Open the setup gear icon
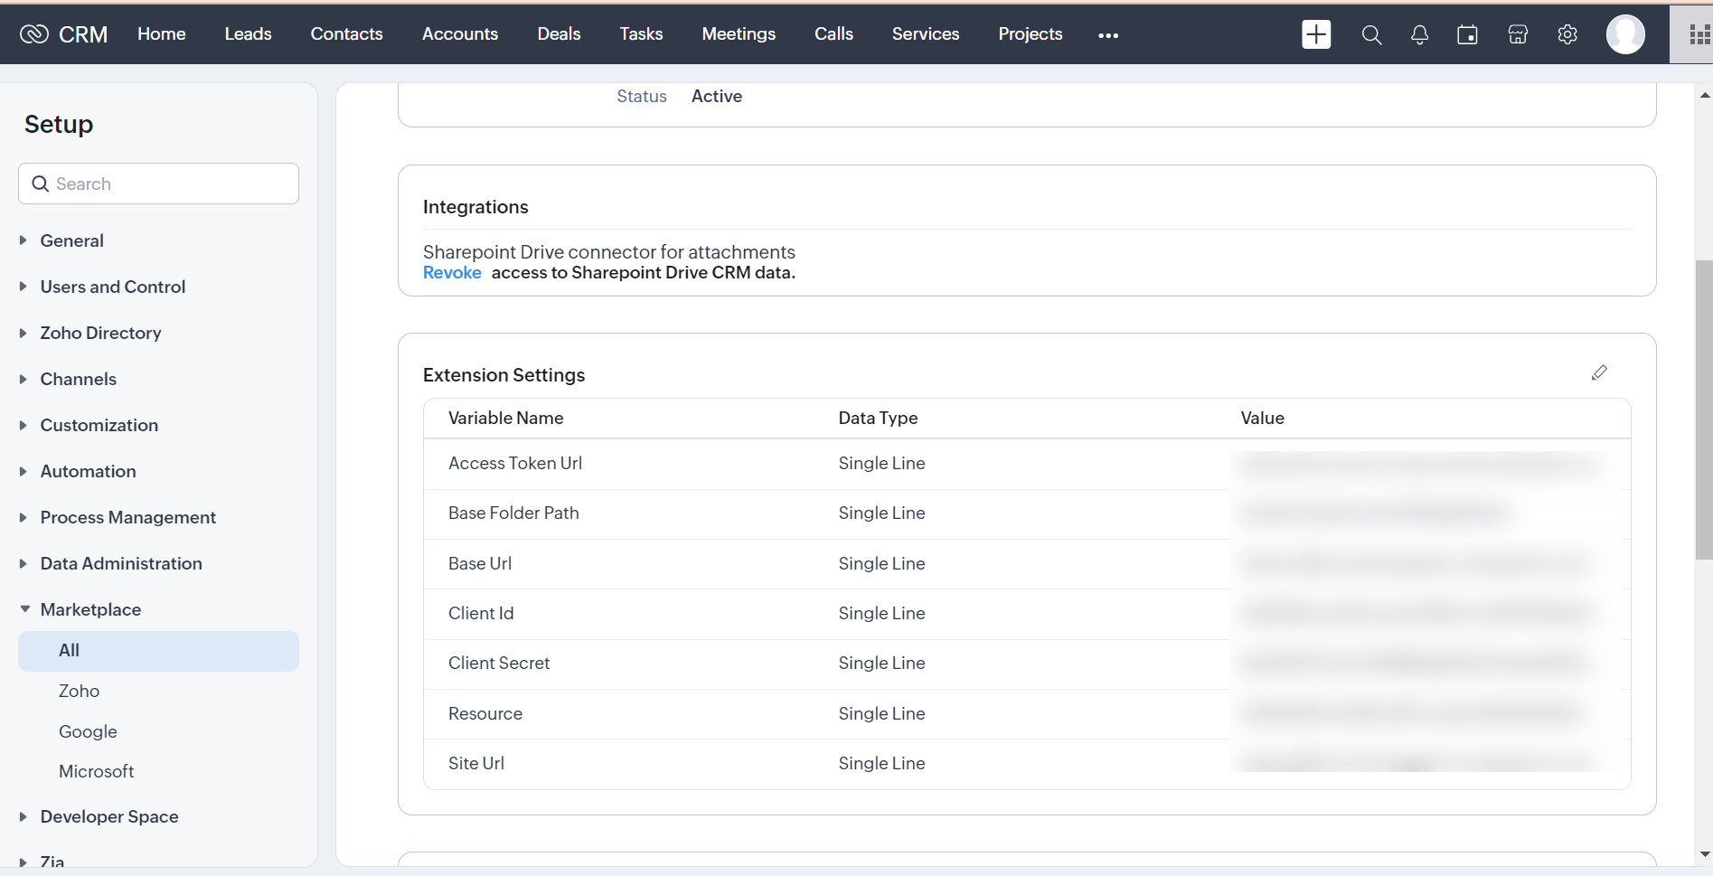 point(1567,34)
